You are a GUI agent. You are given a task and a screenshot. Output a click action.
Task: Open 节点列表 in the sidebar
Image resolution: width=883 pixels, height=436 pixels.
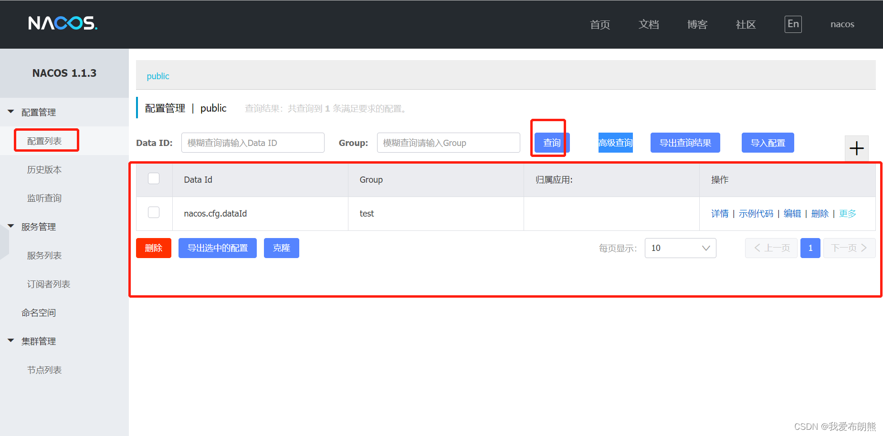[x=44, y=370]
